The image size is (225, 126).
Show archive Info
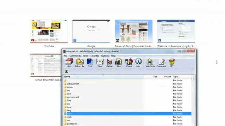pos(138,63)
